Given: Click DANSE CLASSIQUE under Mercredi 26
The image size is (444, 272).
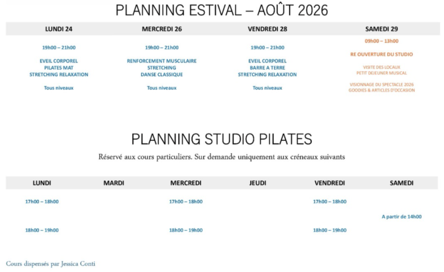Looking at the screenshot, I should pos(162,74).
